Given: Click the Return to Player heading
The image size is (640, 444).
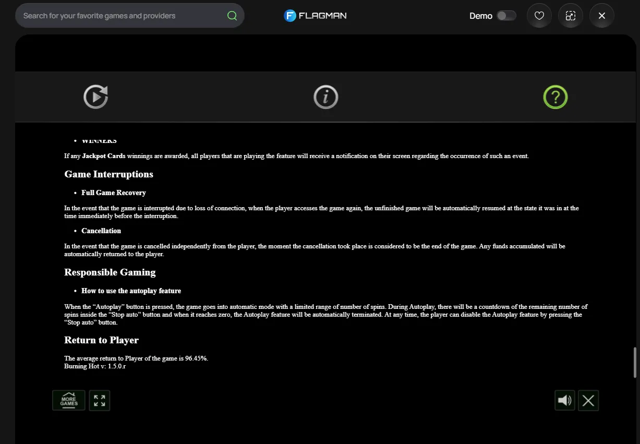Looking at the screenshot, I should pyautogui.click(x=101, y=340).
